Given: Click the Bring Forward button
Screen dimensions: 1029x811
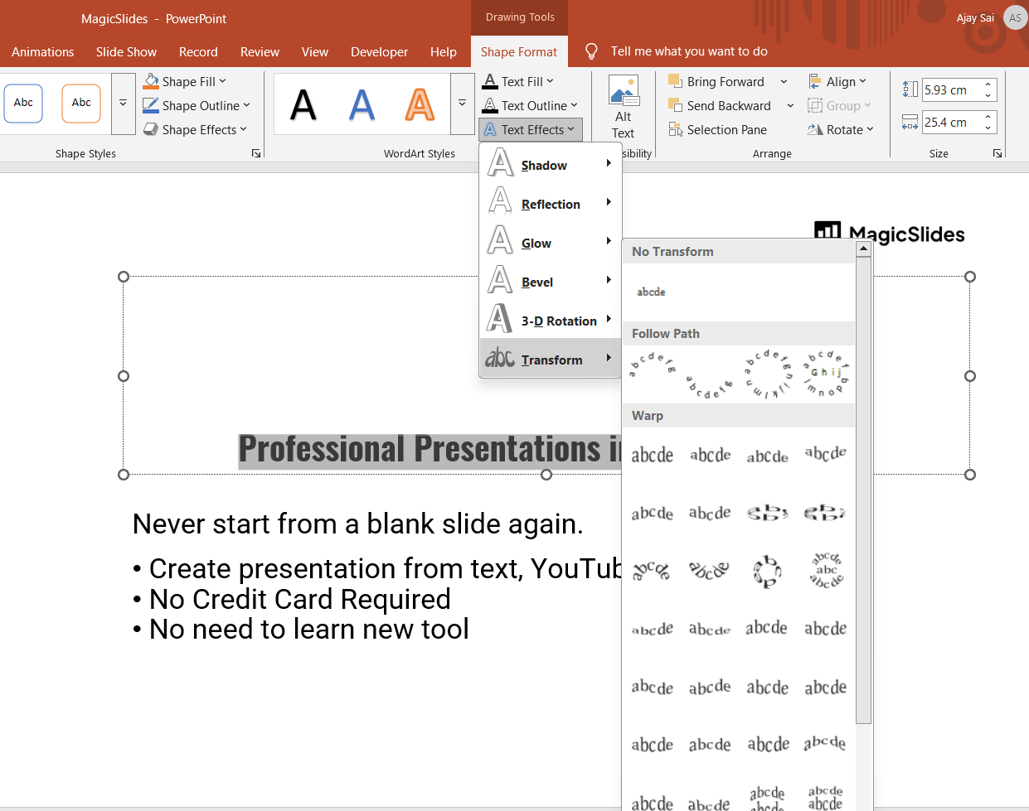Looking at the screenshot, I should [x=716, y=82].
